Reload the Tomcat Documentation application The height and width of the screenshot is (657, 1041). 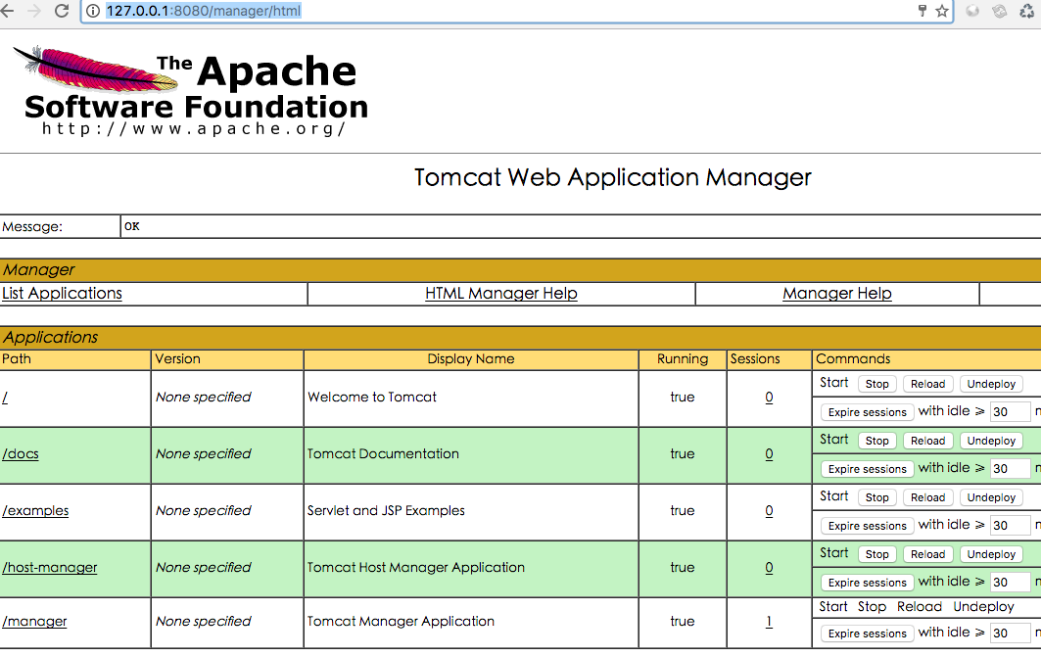pos(927,441)
